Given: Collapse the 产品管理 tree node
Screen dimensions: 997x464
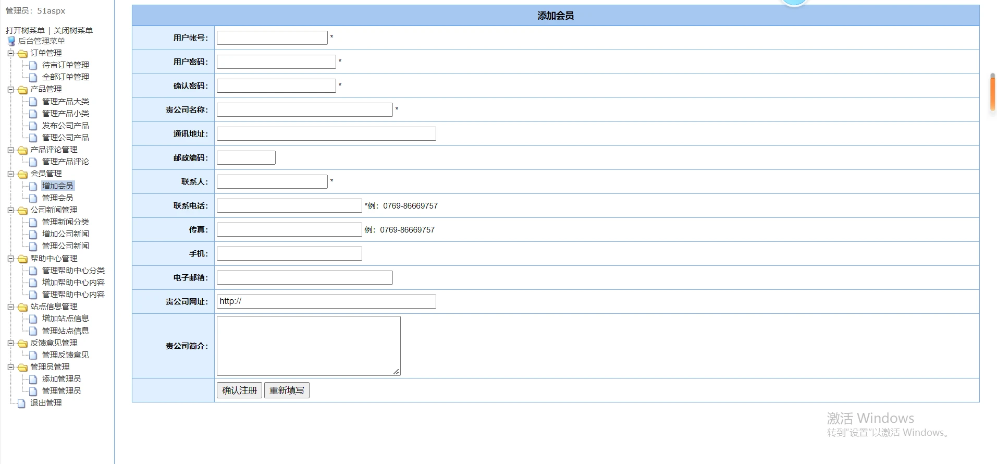Looking at the screenshot, I should click(10, 90).
